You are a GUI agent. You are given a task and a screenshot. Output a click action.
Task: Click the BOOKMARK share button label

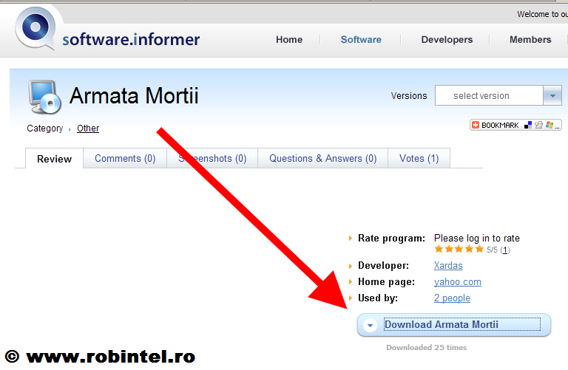click(500, 125)
